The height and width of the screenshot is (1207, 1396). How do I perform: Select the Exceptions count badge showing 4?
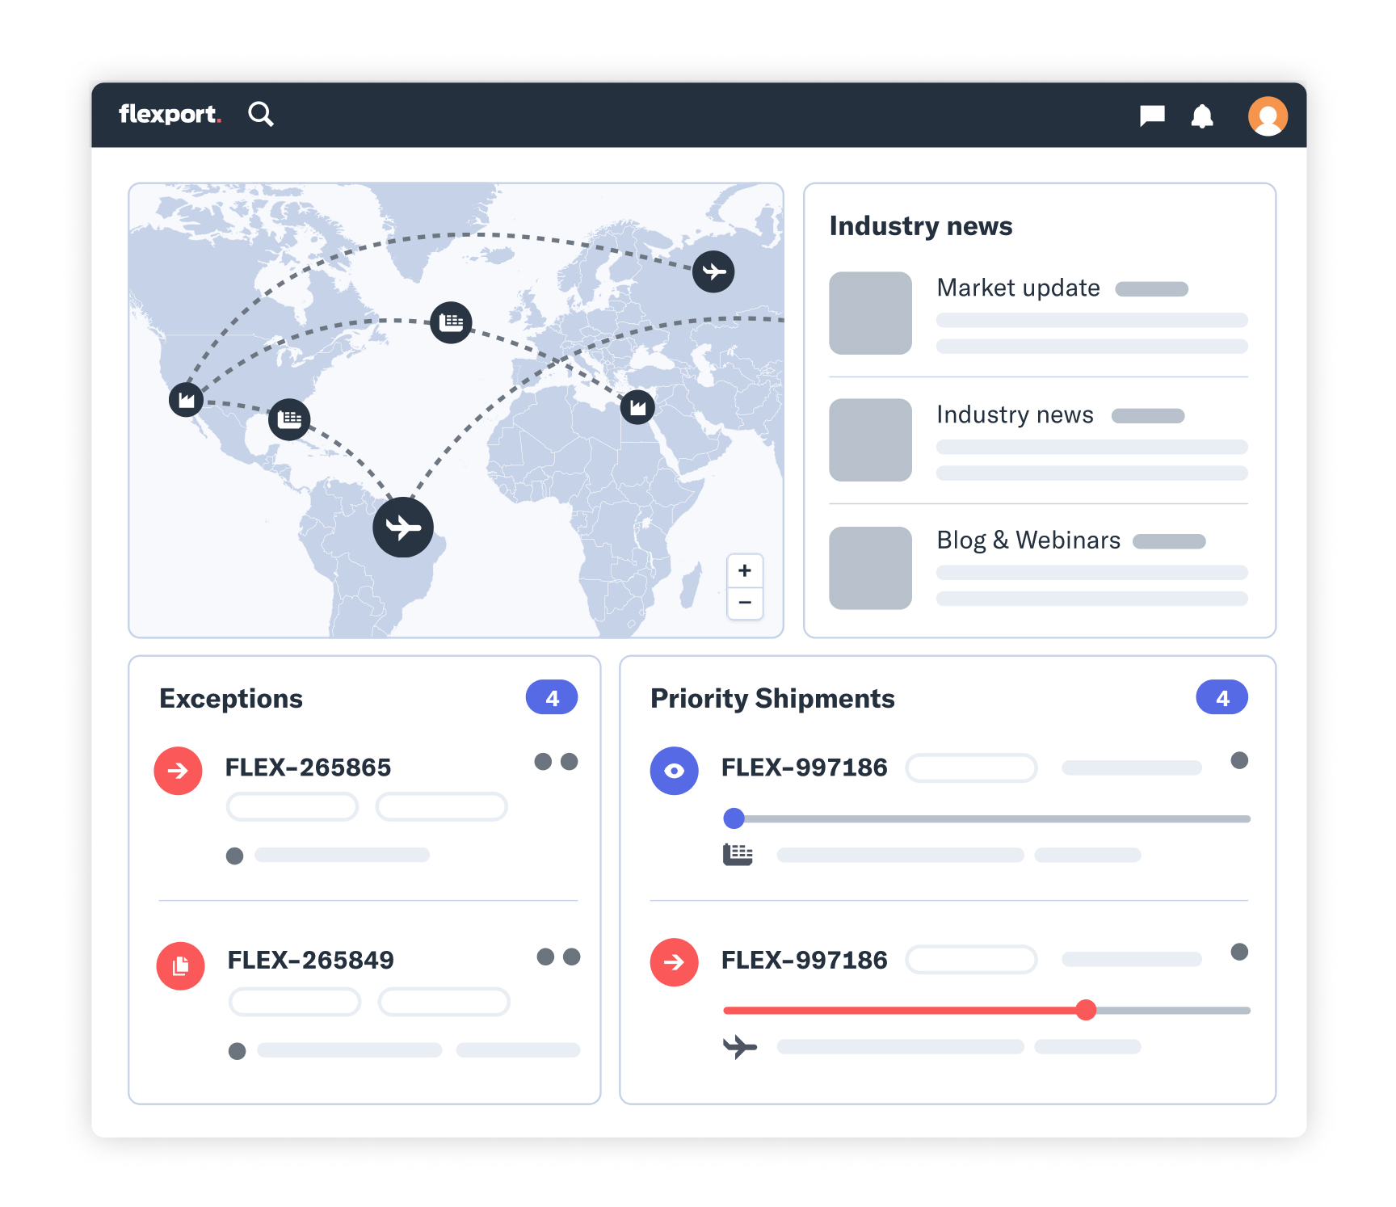(x=553, y=696)
